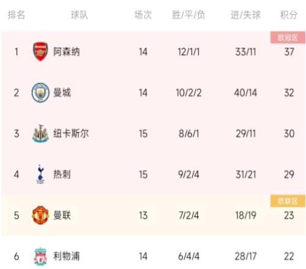
Task: Click the 胜/平/负 column header
Action: click(188, 15)
